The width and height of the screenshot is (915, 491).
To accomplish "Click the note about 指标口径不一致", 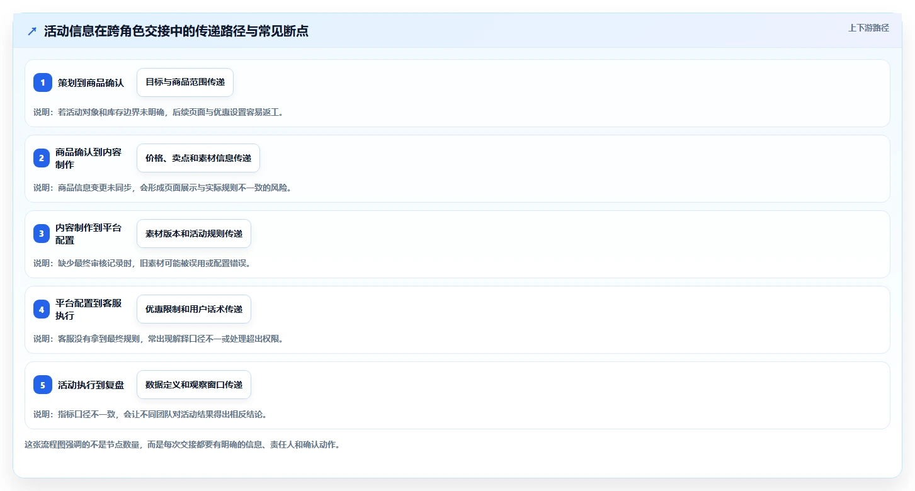I will 151,414.
